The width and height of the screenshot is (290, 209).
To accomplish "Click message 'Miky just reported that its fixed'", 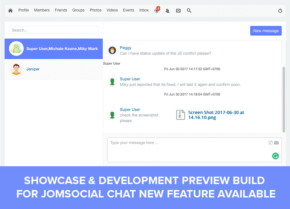I will point(180,84).
